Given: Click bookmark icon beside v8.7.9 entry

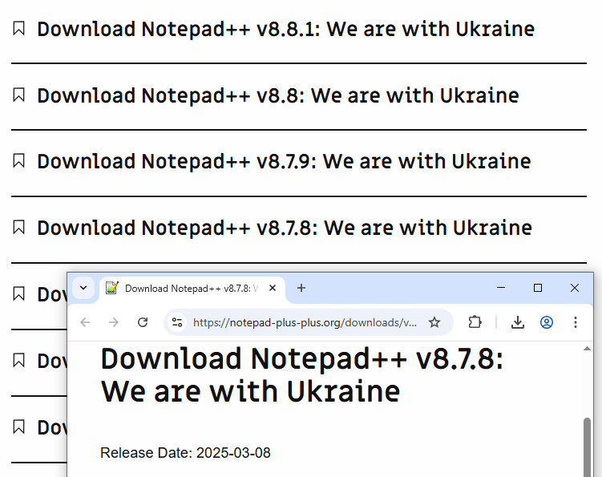Looking at the screenshot, I should (x=18, y=161).
